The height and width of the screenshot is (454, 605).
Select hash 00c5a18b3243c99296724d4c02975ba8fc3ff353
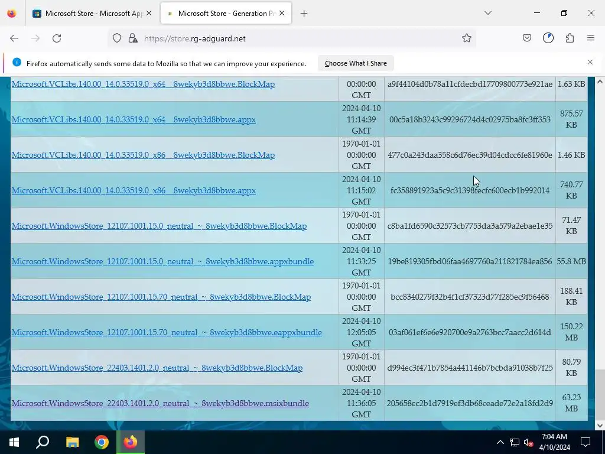(470, 119)
